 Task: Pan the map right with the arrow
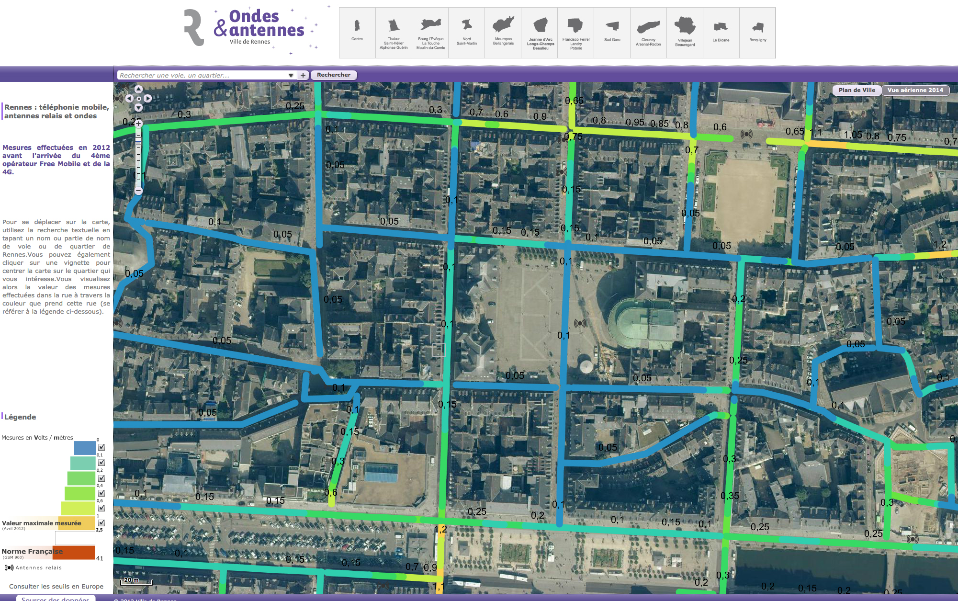pos(147,98)
